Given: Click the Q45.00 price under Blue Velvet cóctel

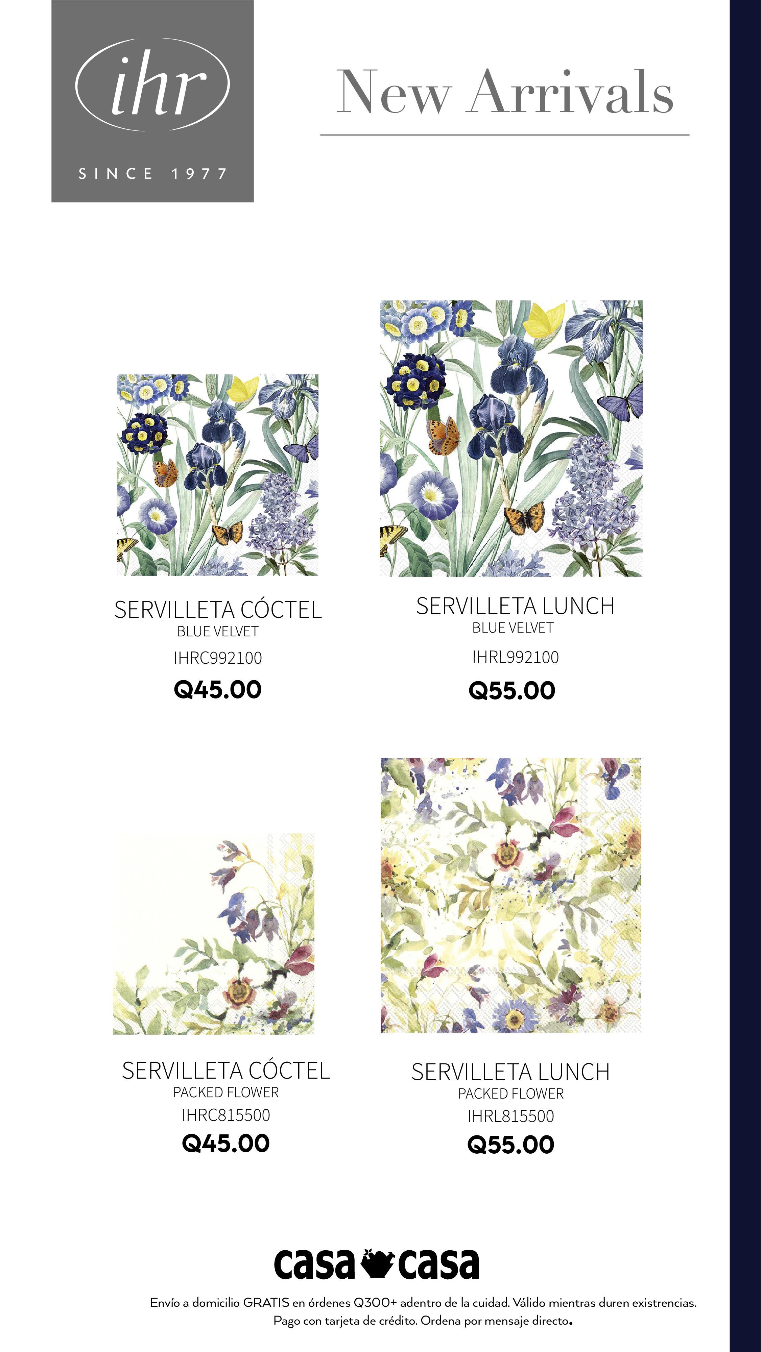Looking at the screenshot, I should tap(217, 690).
